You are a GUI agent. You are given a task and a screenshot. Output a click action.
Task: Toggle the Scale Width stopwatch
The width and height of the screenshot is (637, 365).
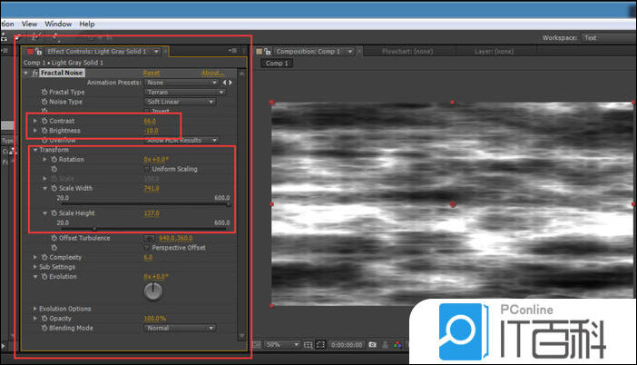click(x=54, y=188)
